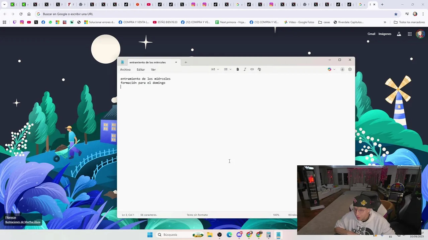
Task: Open the Facebook bookmark icon
Action: 43,22
